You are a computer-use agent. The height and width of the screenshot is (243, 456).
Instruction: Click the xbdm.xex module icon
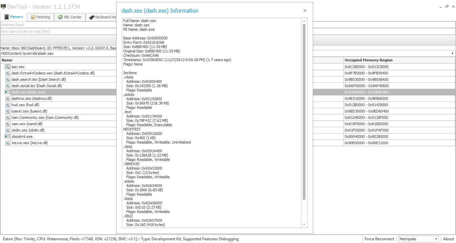click(x=7, y=130)
